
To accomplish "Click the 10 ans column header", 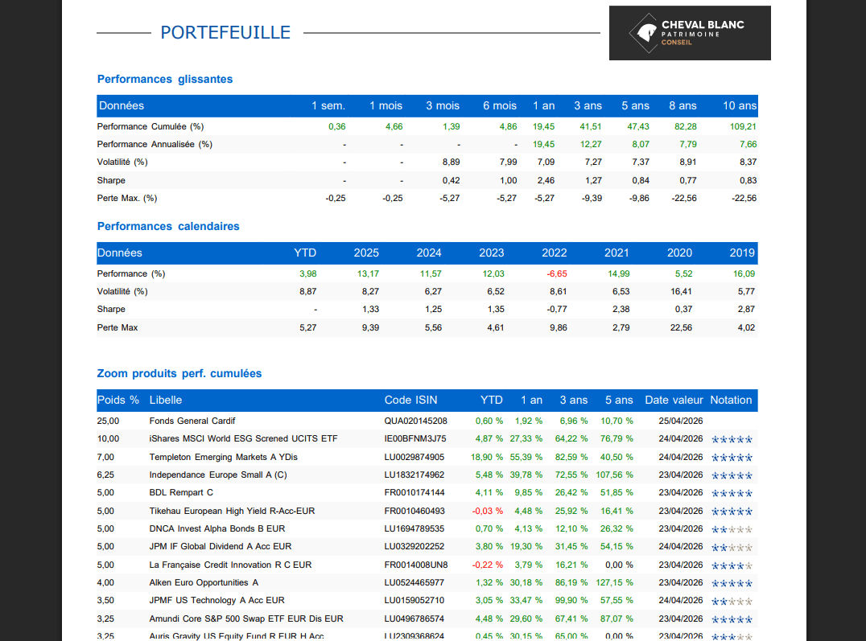I will point(740,105).
